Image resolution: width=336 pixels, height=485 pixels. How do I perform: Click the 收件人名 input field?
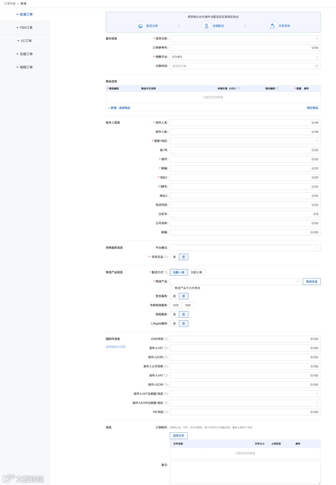click(245, 123)
